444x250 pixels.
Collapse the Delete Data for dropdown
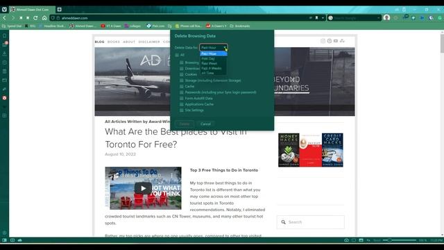pyautogui.click(x=214, y=48)
